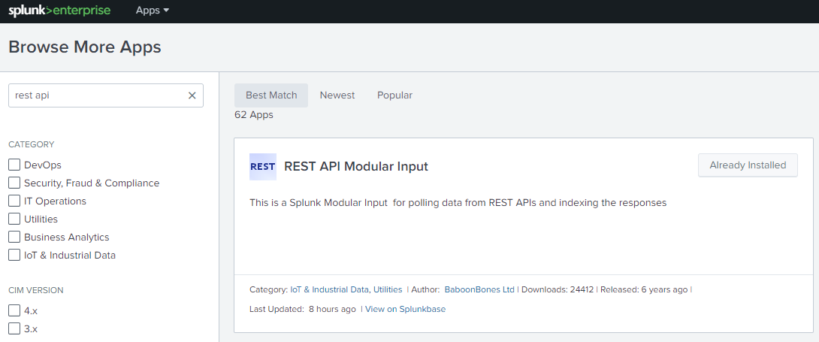
Task: Enable the IT Operations filter
Action: click(x=14, y=201)
